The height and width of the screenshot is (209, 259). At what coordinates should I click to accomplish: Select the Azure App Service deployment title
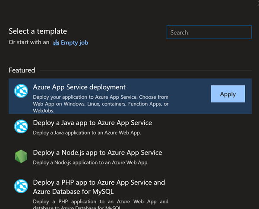pos(79,87)
